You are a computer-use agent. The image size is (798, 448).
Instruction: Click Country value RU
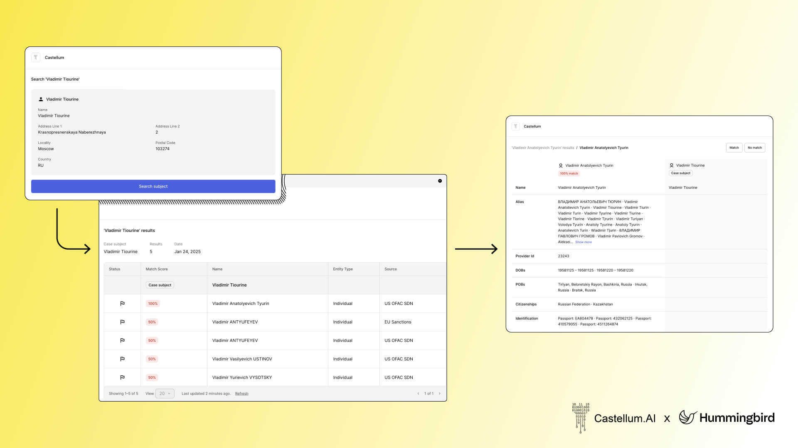click(41, 166)
